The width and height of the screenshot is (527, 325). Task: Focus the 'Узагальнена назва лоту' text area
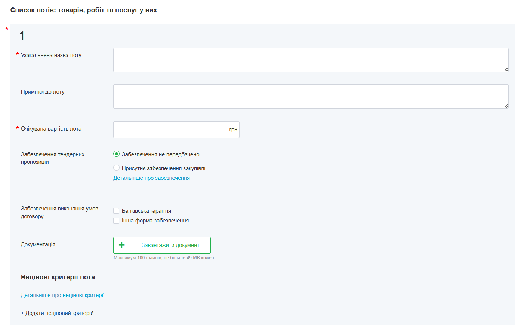(x=310, y=60)
